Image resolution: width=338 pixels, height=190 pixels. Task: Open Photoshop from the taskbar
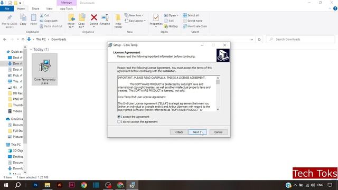[35, 185]
